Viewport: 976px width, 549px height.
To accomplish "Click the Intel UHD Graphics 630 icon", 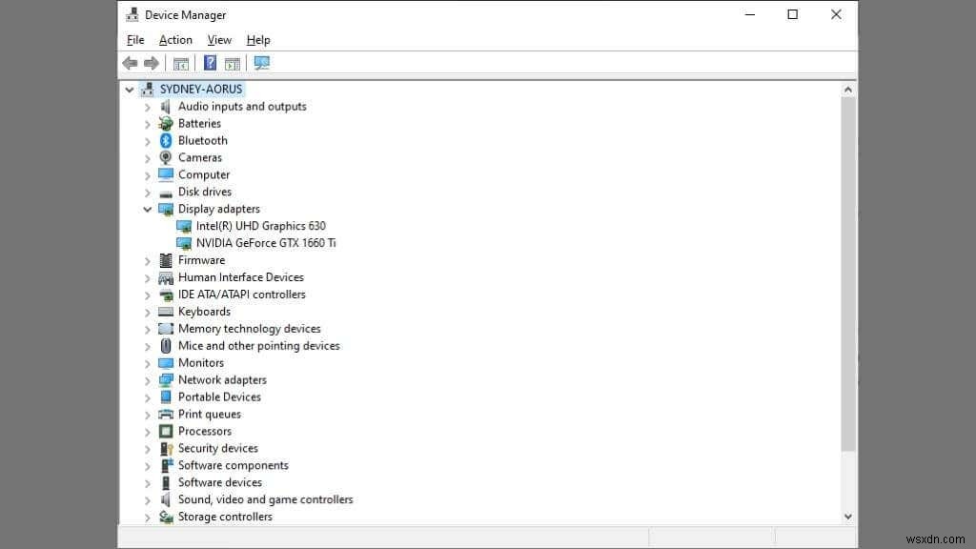I will tap(184, 226).
